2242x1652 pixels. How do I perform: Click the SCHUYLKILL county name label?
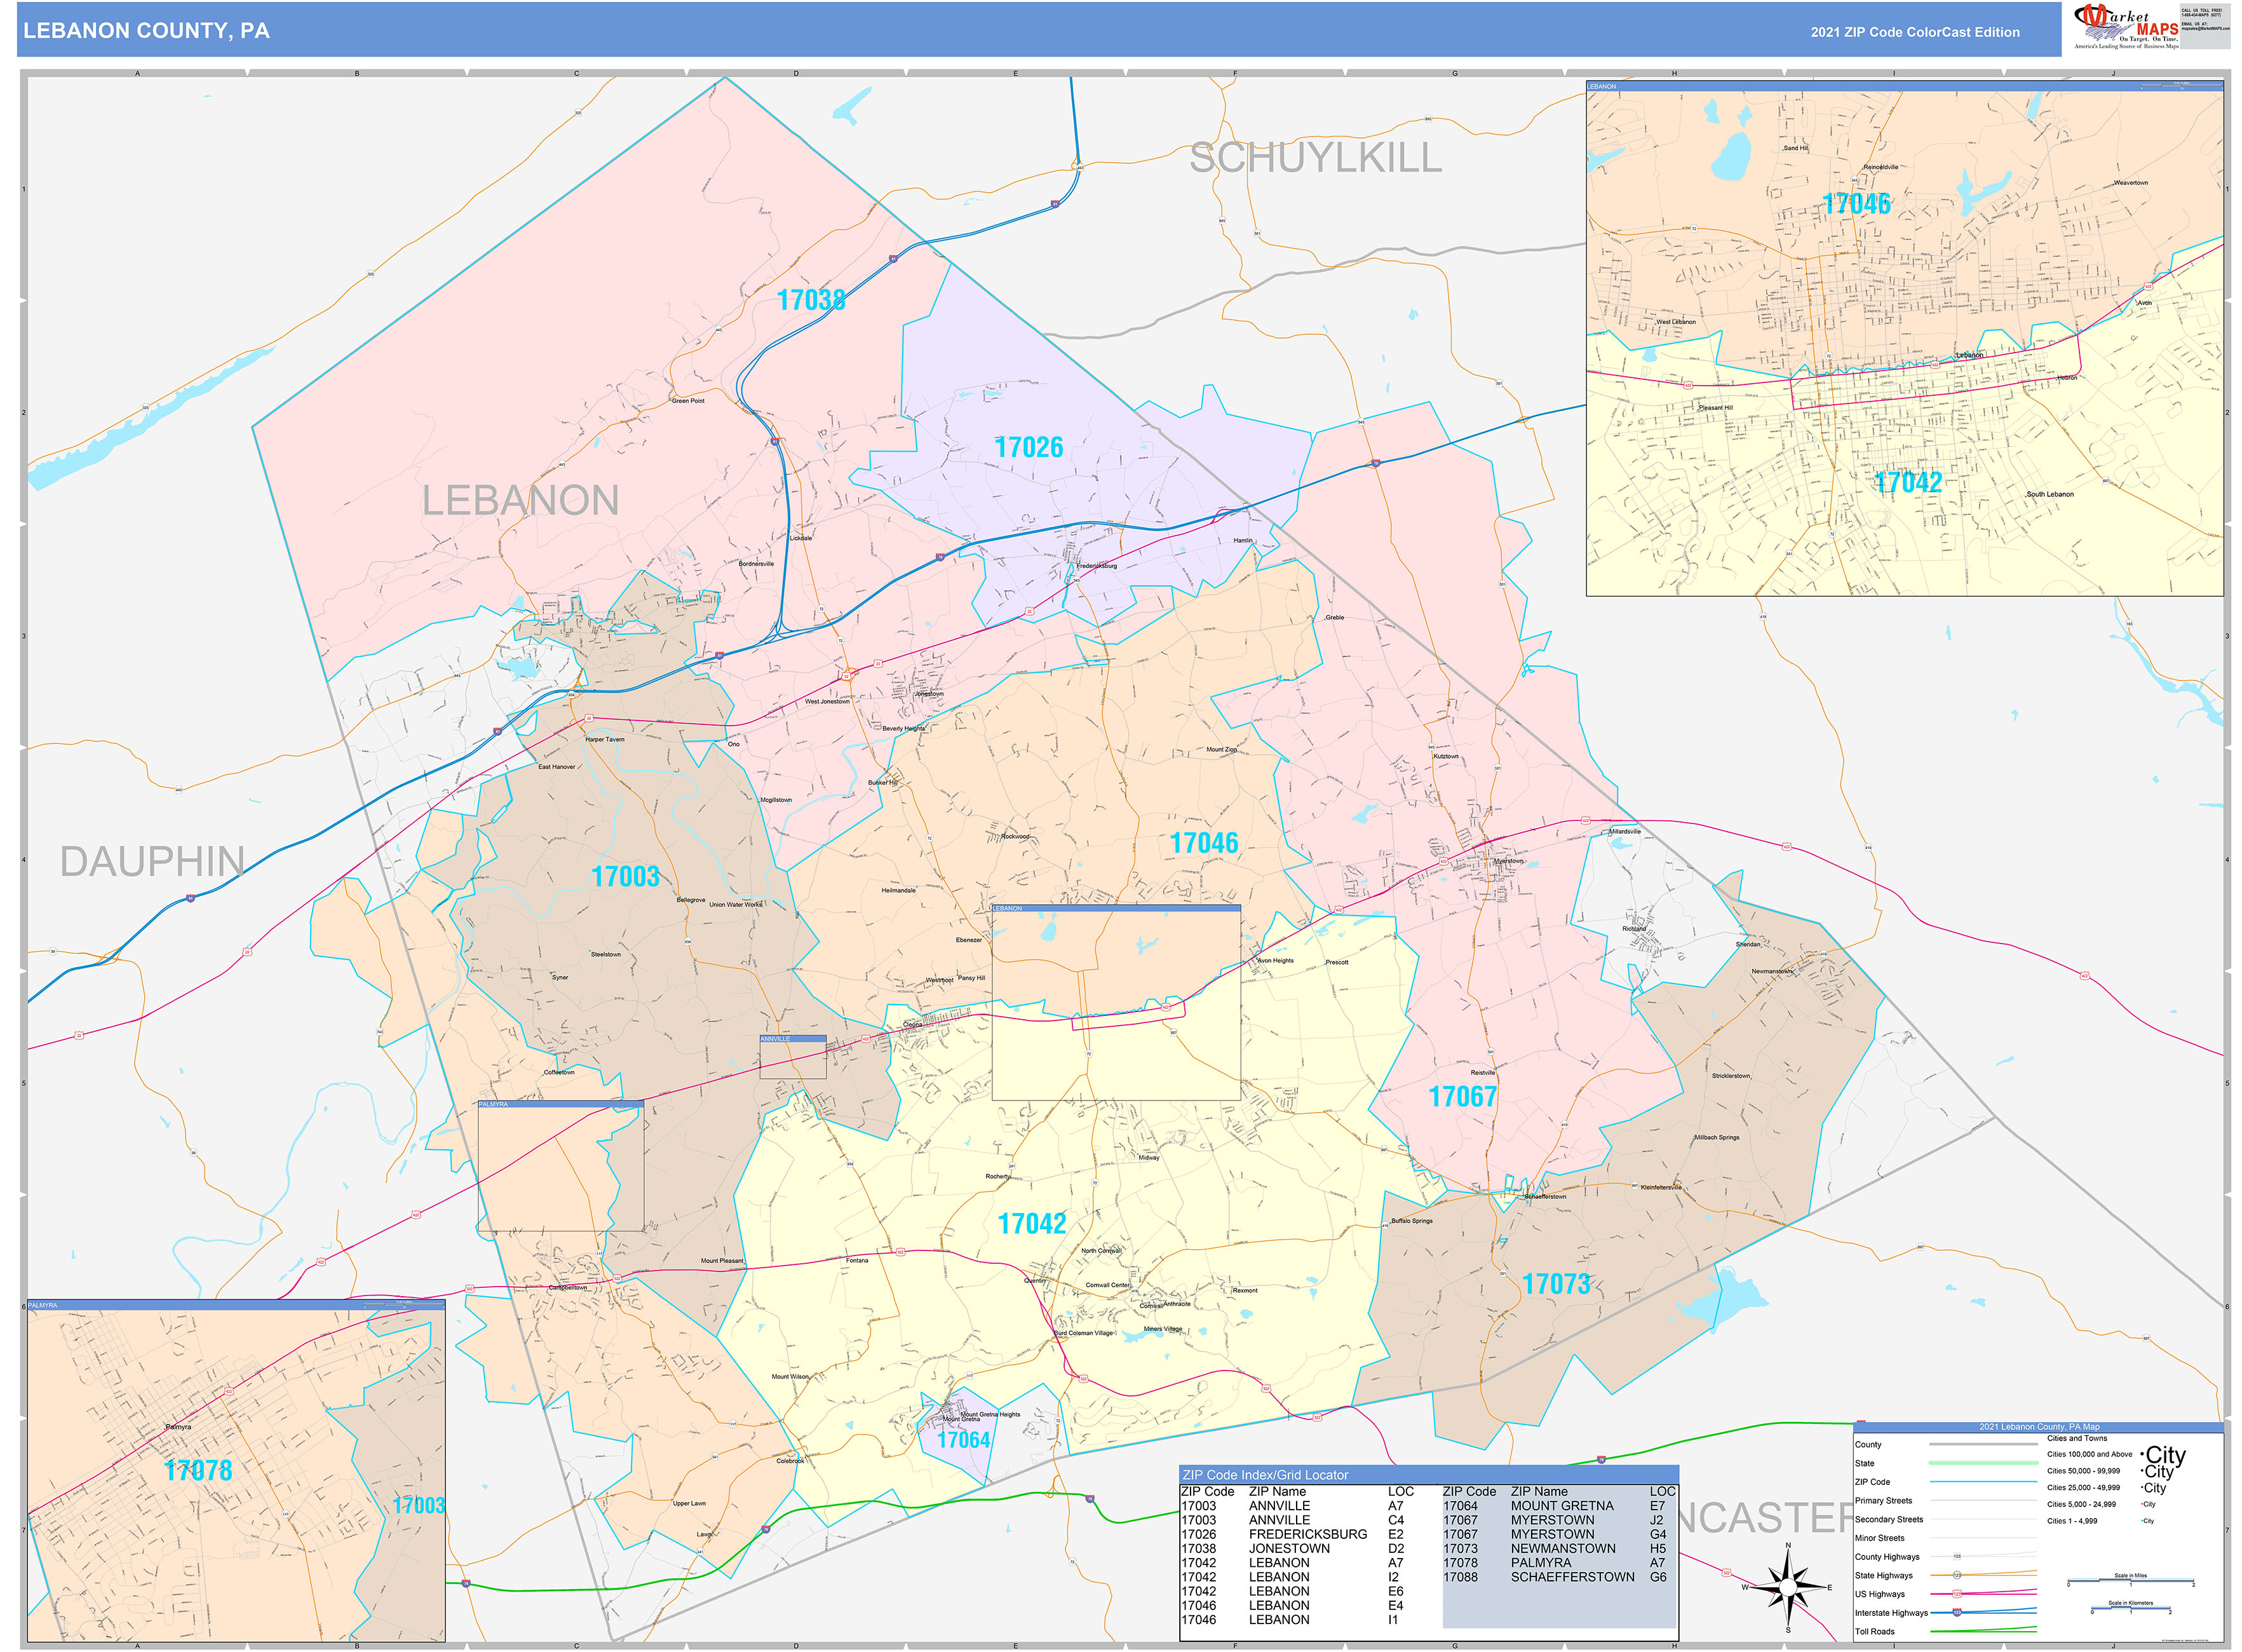click(x=1315, y=158)
